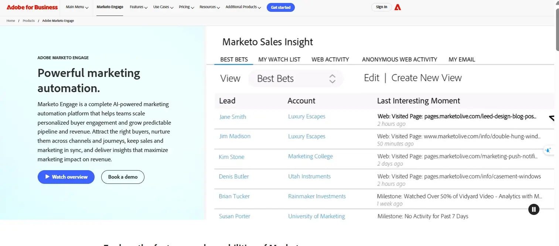The width and height of the screenshot is (559, 246).
Task: Click the blue water droplet widget icon
Action: pos(548,150)
